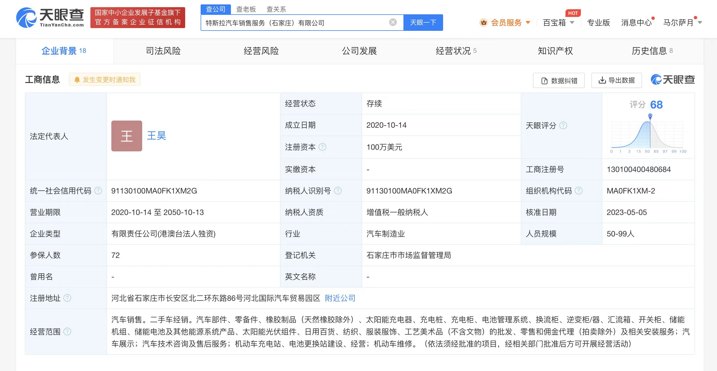Switch to the 司法风险 tab
Image resolution: width=717 pixels, height=371 pixels.
point(163,51)
